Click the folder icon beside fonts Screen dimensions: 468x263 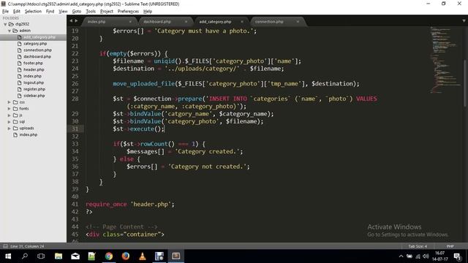15,109
